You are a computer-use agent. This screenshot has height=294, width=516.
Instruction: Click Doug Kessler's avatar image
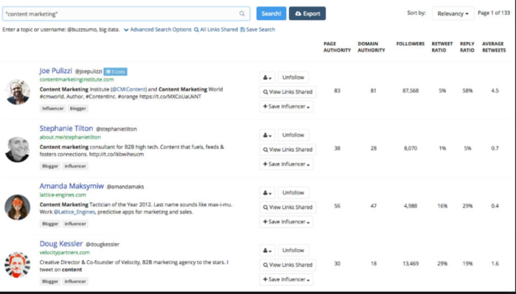18,265
